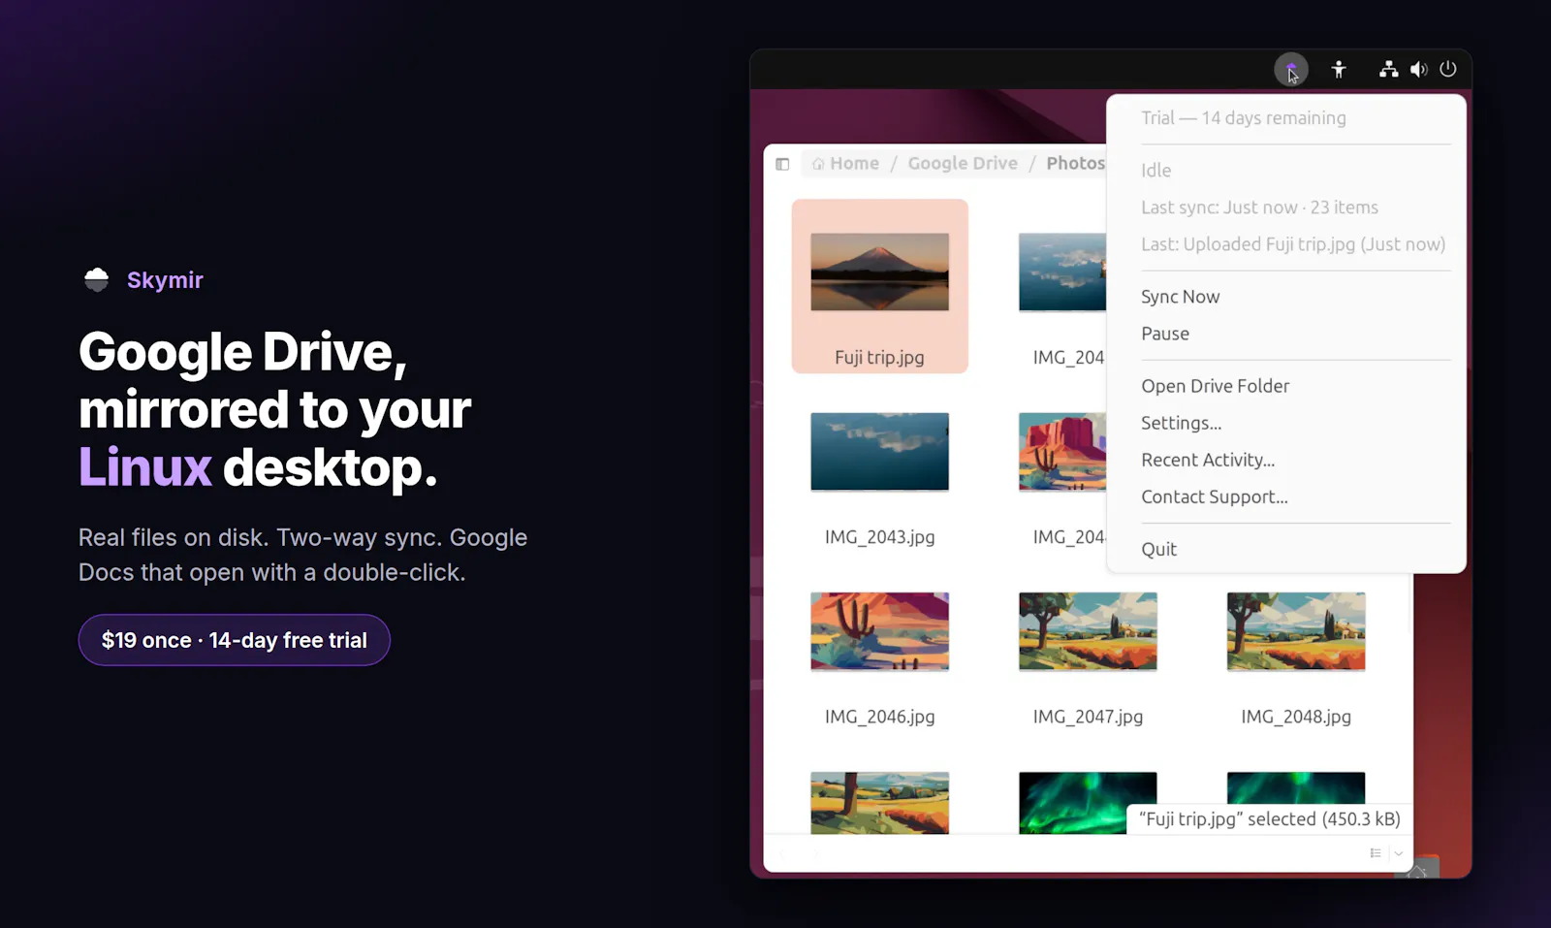Click the IMG_2043.jpg file name label
This screenshot has width=1551, height=928.
(x=880, y=537)
